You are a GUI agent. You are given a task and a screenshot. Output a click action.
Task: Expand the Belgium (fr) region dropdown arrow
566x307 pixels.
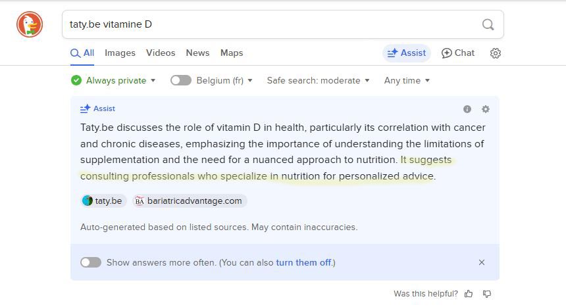250,80
